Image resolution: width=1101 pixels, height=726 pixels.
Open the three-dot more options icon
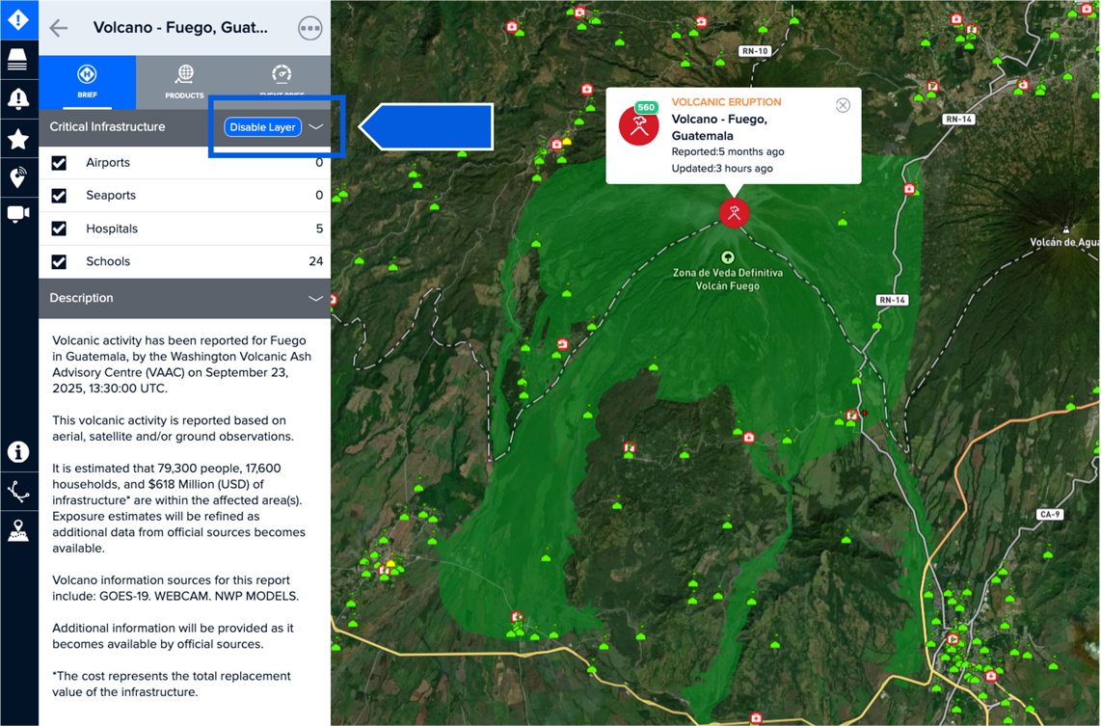point(310,28)
